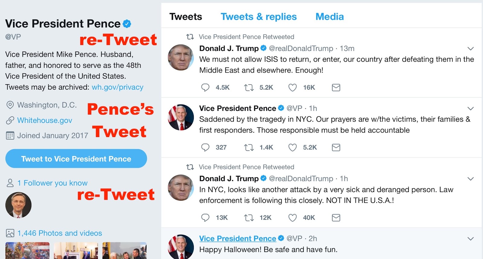Retweet the Trump ISIS tweet
Viewport: 483px width, 259px height.
(249, 88)
